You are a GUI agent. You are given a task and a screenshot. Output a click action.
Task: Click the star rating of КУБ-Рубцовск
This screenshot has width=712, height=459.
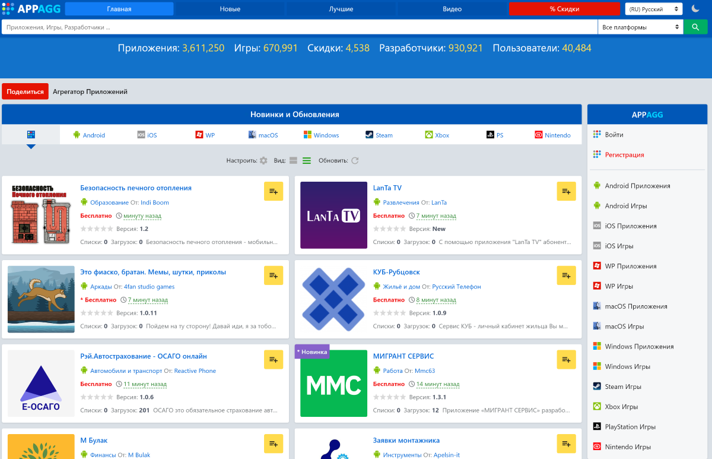point(390,313)
